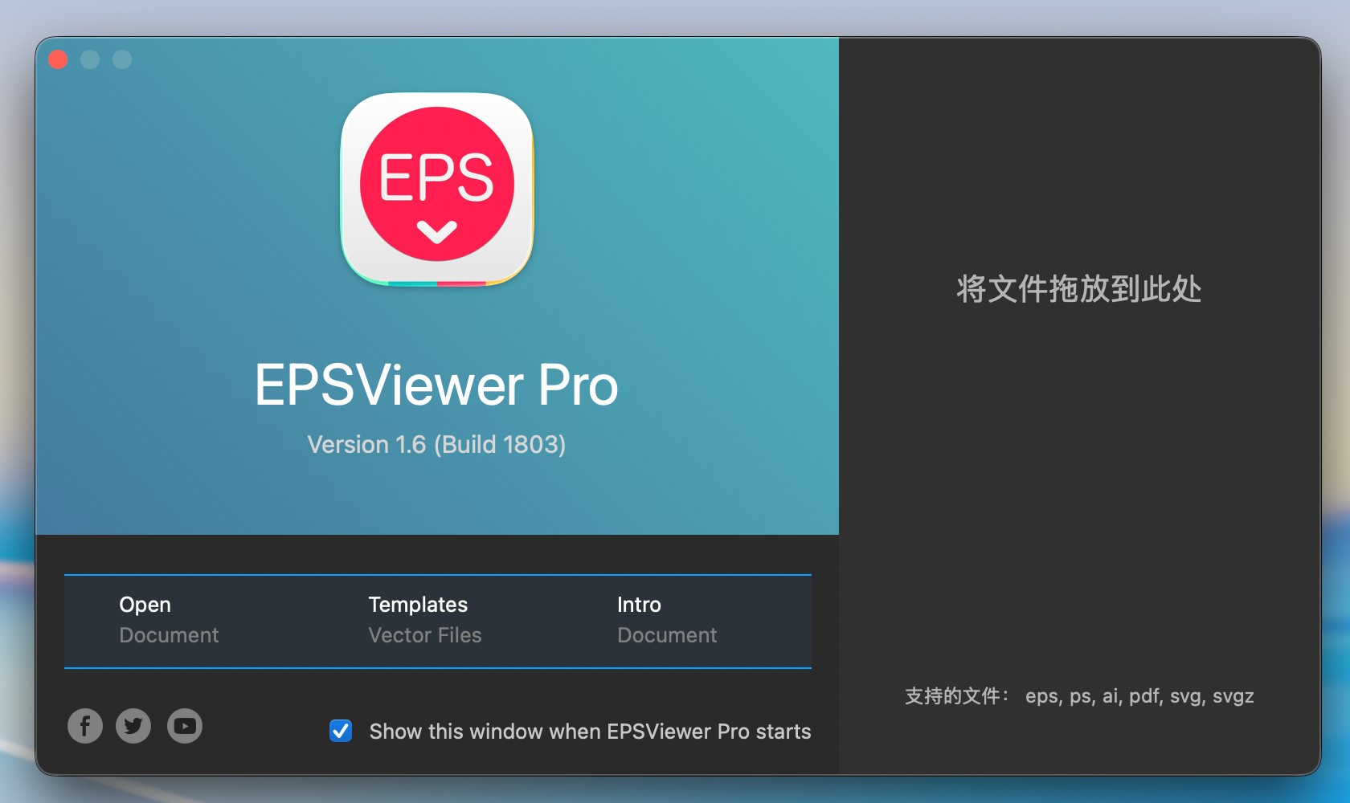This screenshot has width=1350, height=803.
Task: Open the Intro Document
Action: click(x=667, y=620)
